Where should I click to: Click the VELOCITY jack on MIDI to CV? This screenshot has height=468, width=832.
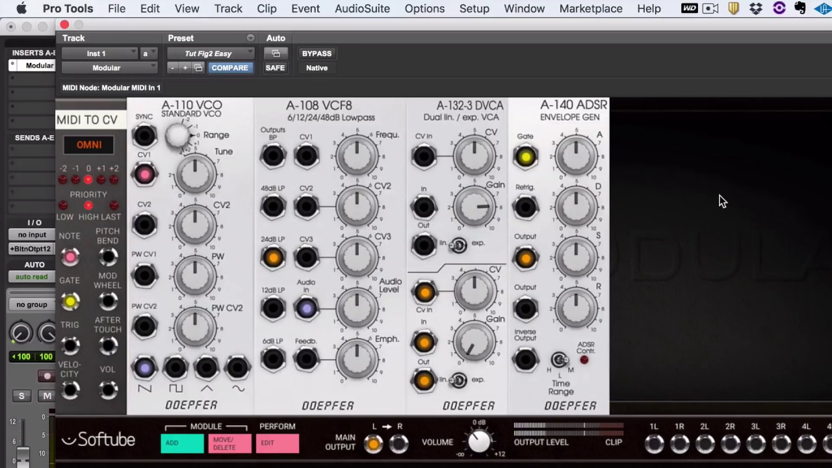tap(70, 389)
